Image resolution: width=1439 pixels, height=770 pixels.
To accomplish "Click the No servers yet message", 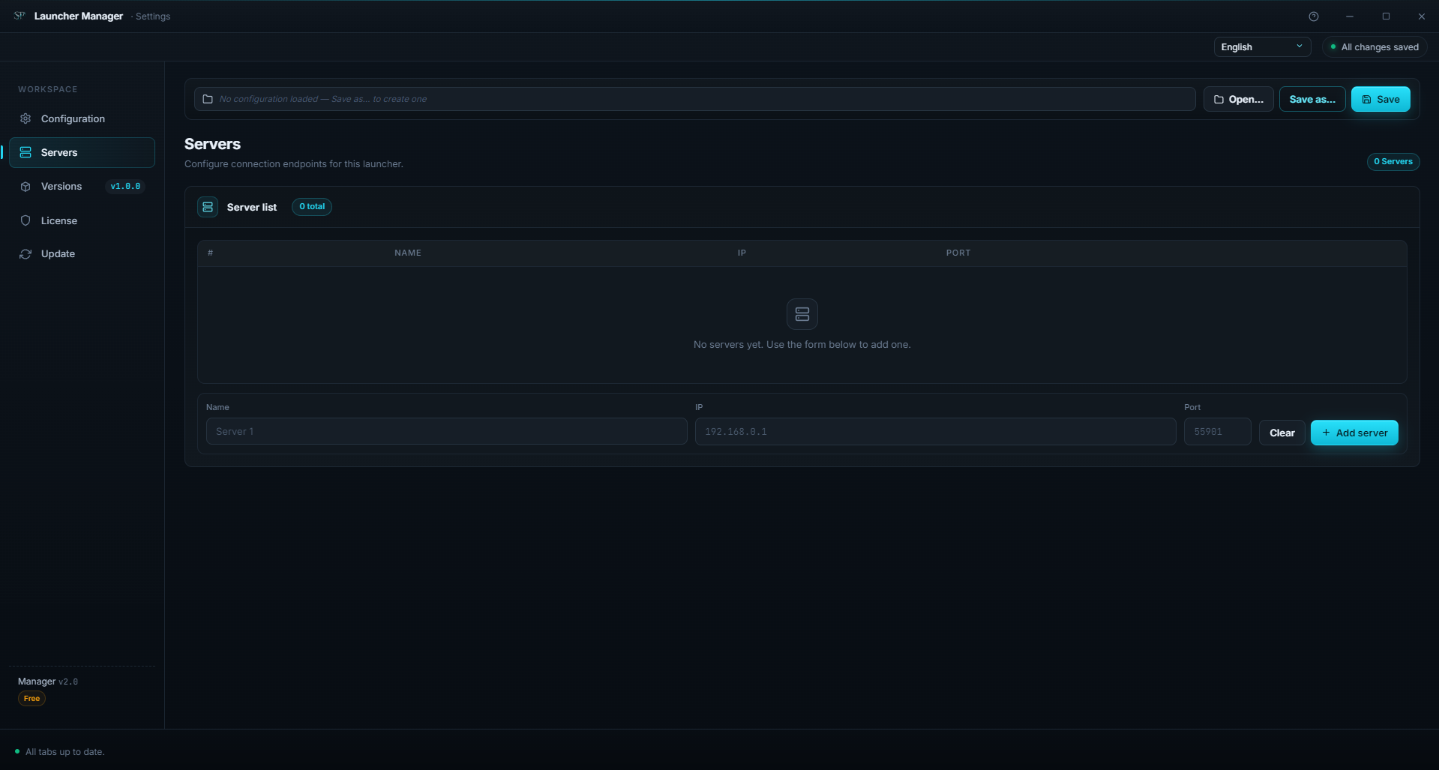I will pyautogui.click(x=802, y=344).
